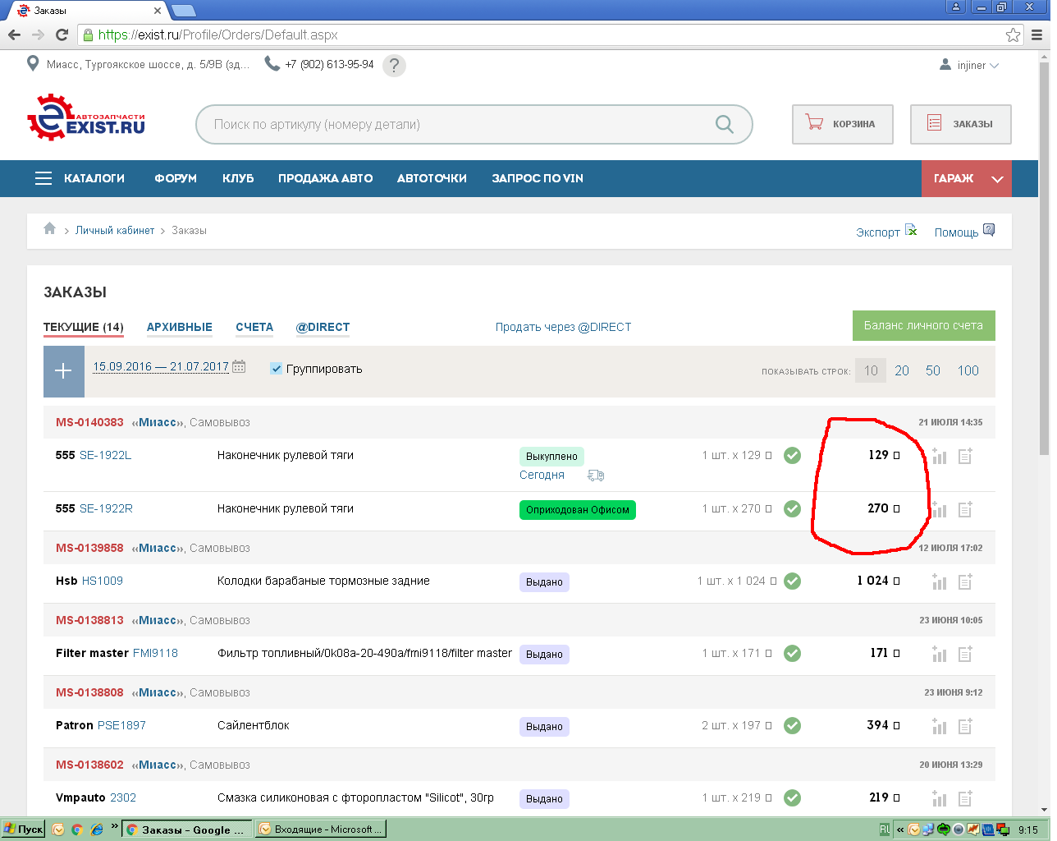Open order link MS-0140383
The width and height of the screenshot is (1057, 841).
pyautogui.click(x=89, y=422)
